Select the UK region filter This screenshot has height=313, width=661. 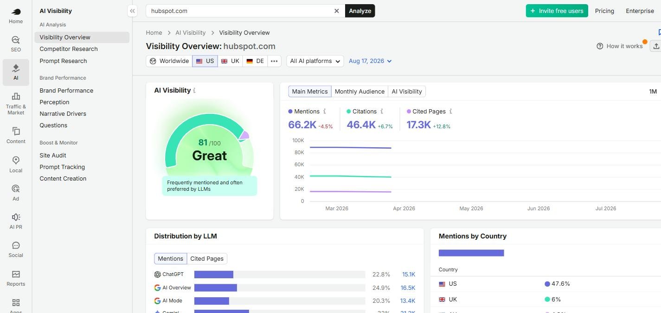(230, 61)
